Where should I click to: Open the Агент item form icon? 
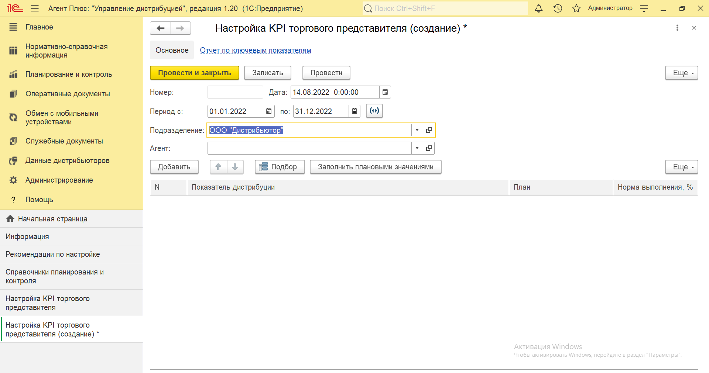pos(429,148)
